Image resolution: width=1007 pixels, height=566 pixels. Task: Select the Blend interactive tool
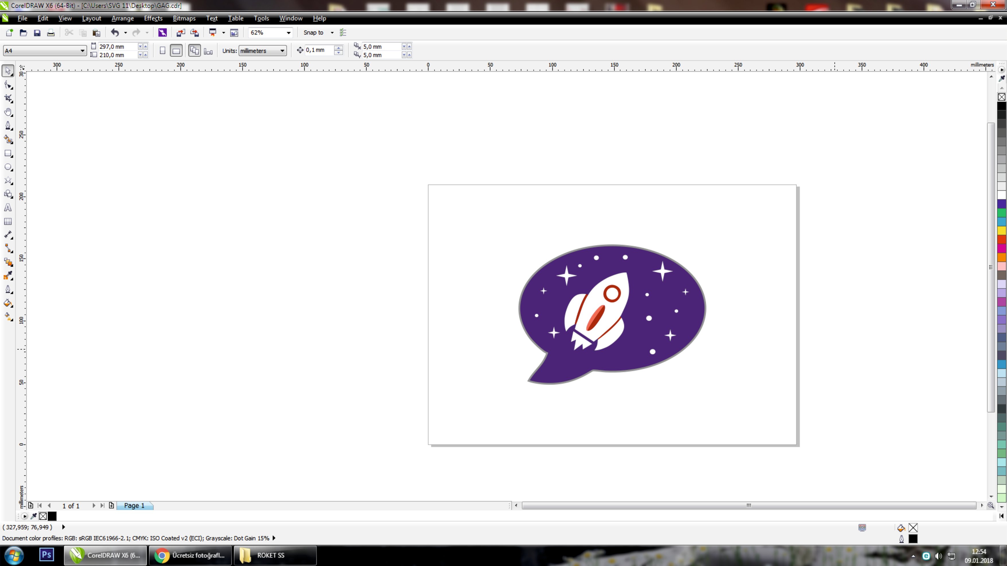click(x=8, y=262)
